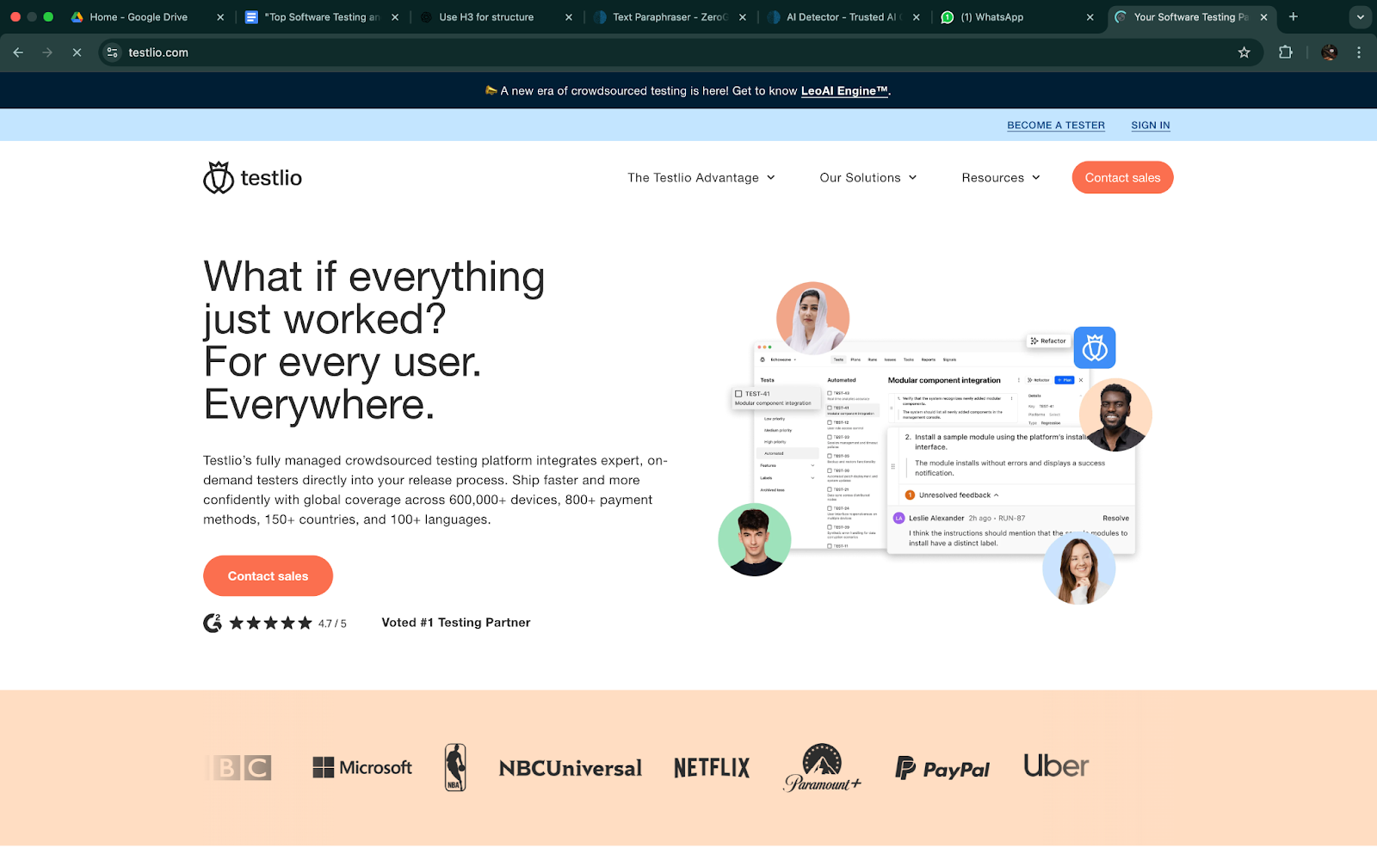The image size is (1377, 860).
Task: Click the stop loading X icon
Action: pyautogui.click(x=77, y=52)
